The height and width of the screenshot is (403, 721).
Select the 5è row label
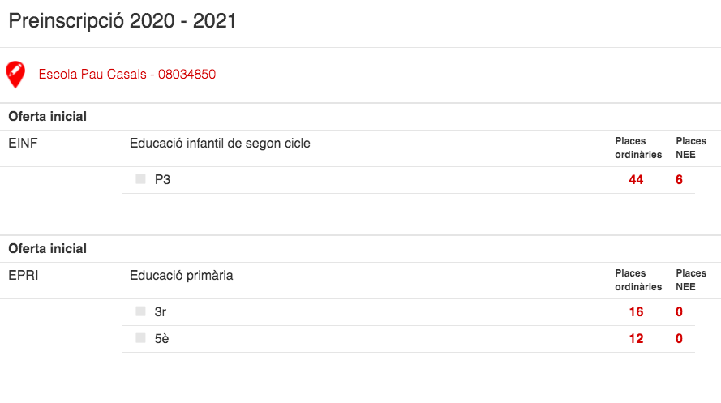[161, 338]
